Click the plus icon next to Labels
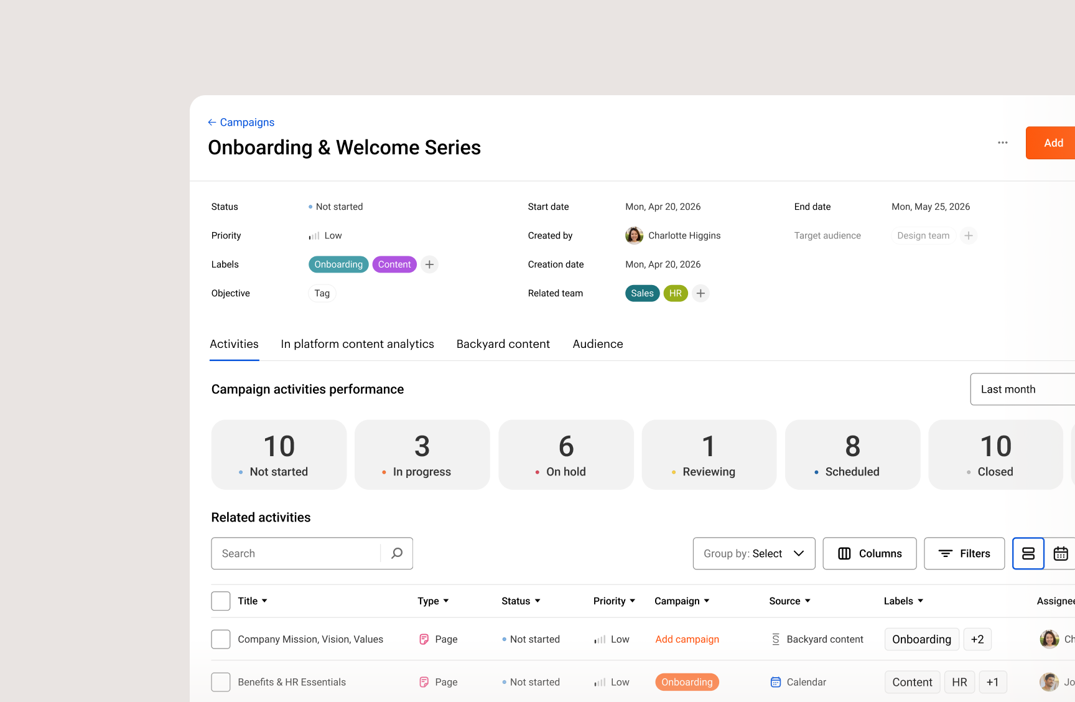This screenshot has height=702, width=1075. click(x=429, y=264)
